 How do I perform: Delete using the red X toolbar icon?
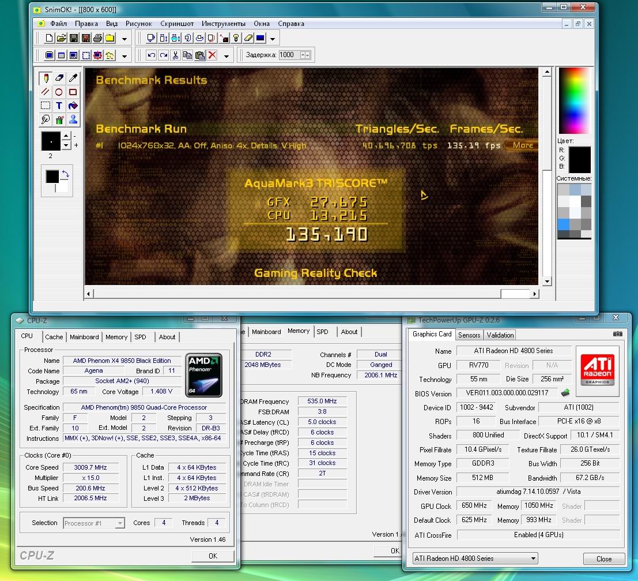[x=212, y=55]
